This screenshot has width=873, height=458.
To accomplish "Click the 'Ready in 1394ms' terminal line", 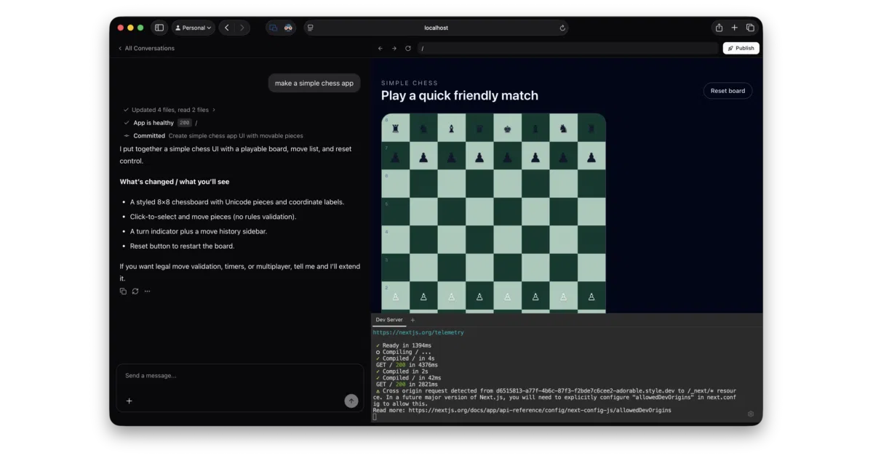I will pyautogui.click(x=404, y=345).
